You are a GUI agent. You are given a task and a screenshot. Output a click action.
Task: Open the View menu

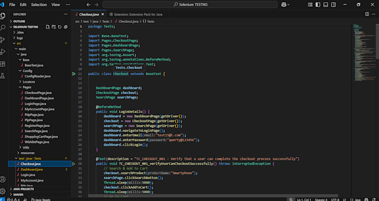56,4
